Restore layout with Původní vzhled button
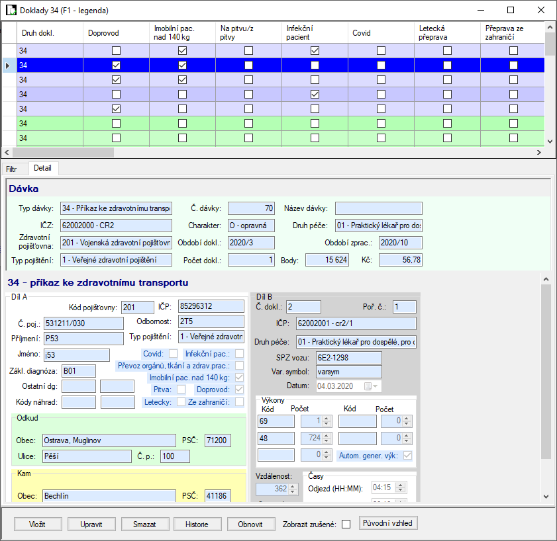 click(x=388, y=523)
